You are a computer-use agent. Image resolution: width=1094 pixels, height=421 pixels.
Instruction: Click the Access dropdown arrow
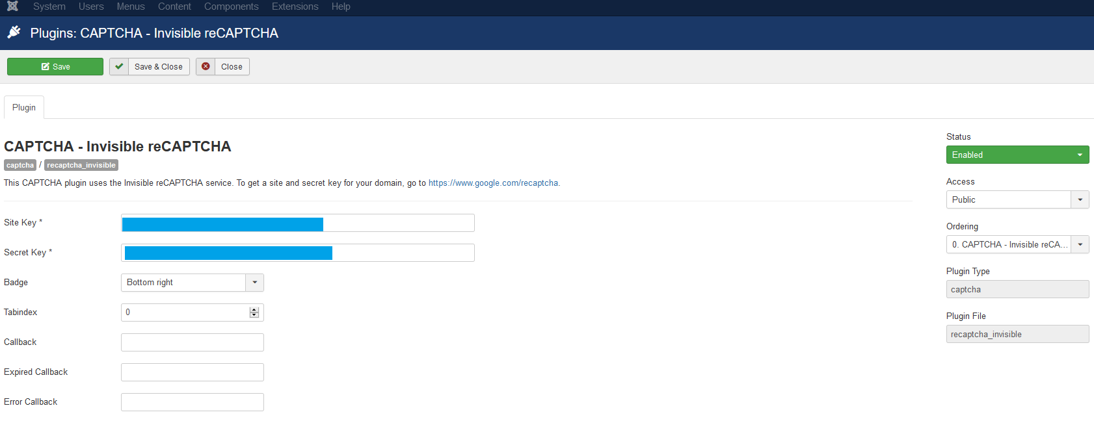1080,199
